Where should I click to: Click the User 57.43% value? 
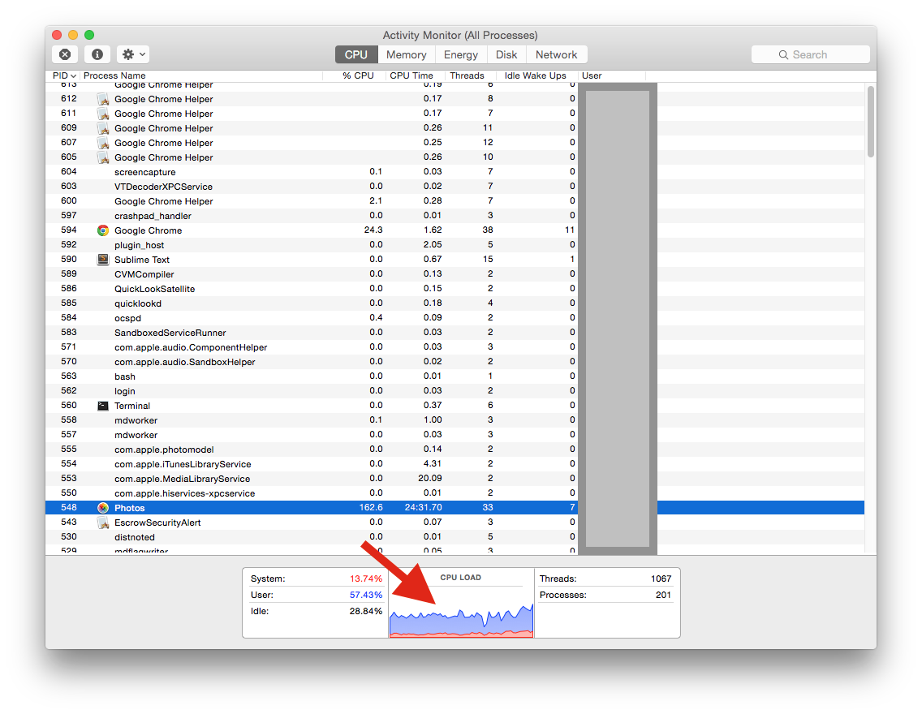pyautogui.click(x=366, y=596)
